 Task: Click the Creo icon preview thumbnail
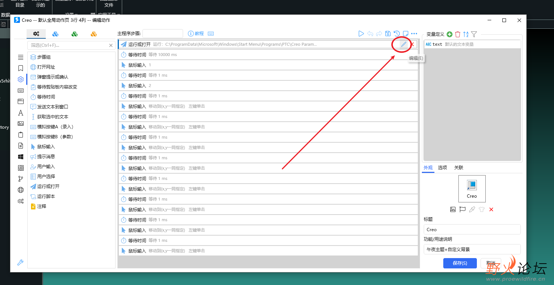pos(472,189)
